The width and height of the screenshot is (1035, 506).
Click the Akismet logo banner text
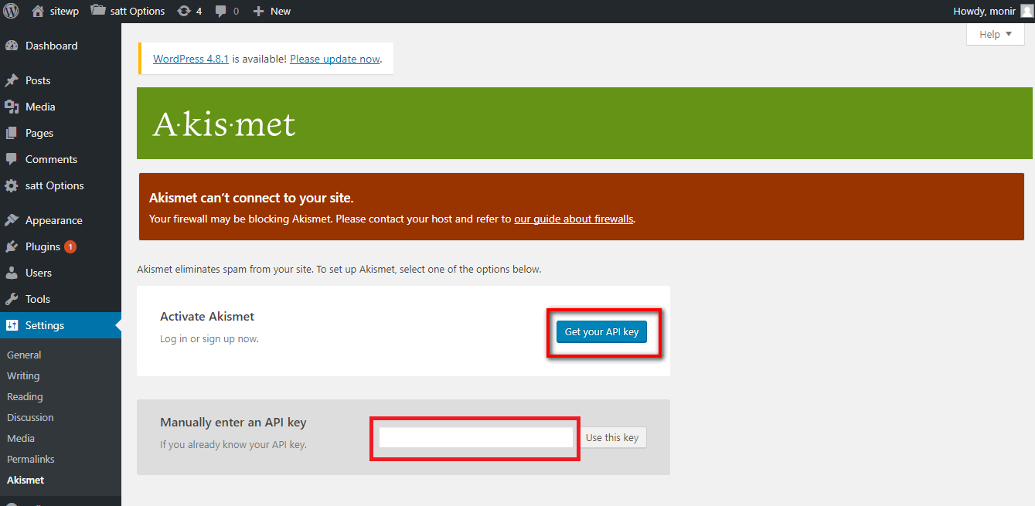(x=224, y=124)
